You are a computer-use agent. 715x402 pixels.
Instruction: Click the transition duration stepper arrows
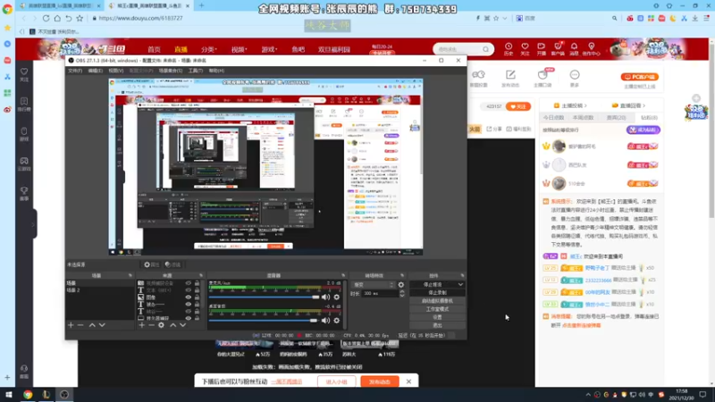coord(401,294)
